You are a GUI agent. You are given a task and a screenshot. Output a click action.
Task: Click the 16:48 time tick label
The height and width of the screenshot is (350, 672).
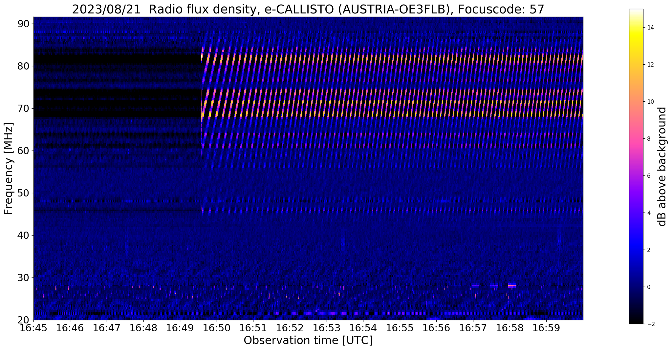pyautogui.click(x=143, y=328)
